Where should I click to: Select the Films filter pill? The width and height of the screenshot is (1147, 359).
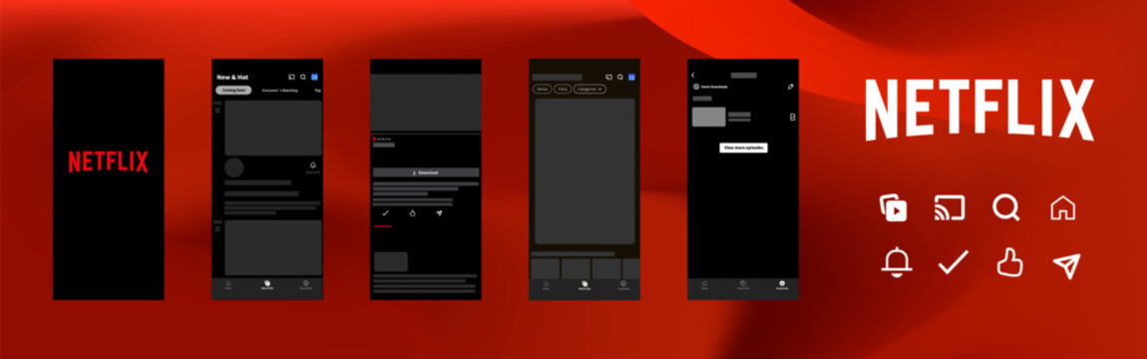click(x=563, y=89)
